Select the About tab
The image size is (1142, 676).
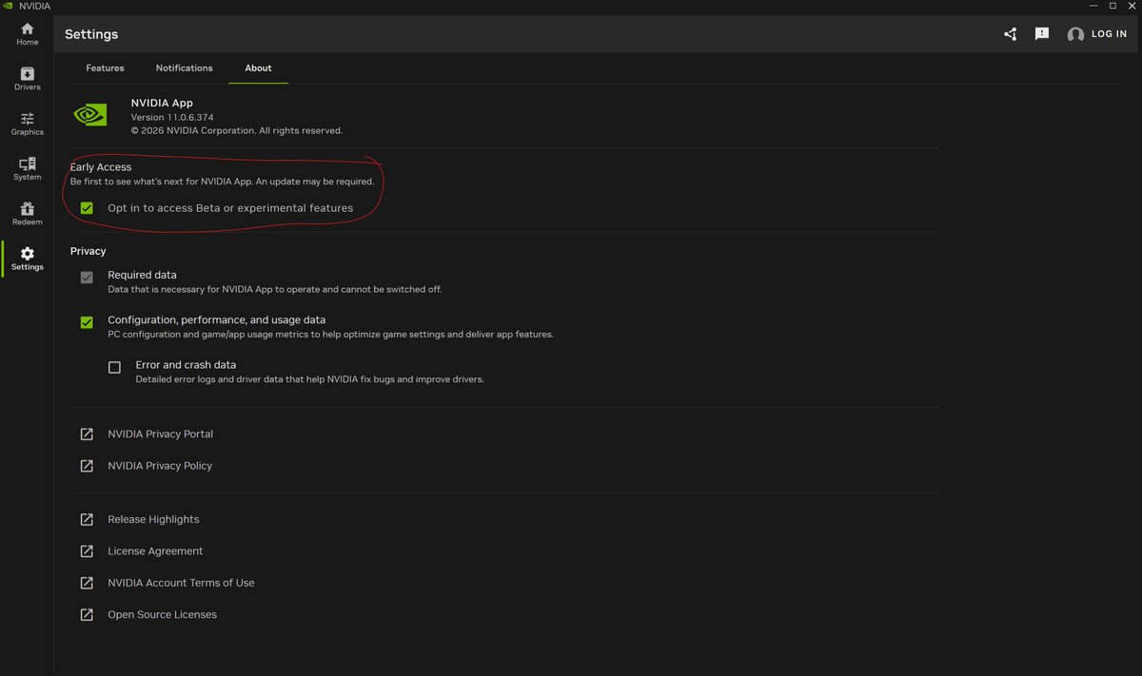pyautogui.click(x=258, y=68)
